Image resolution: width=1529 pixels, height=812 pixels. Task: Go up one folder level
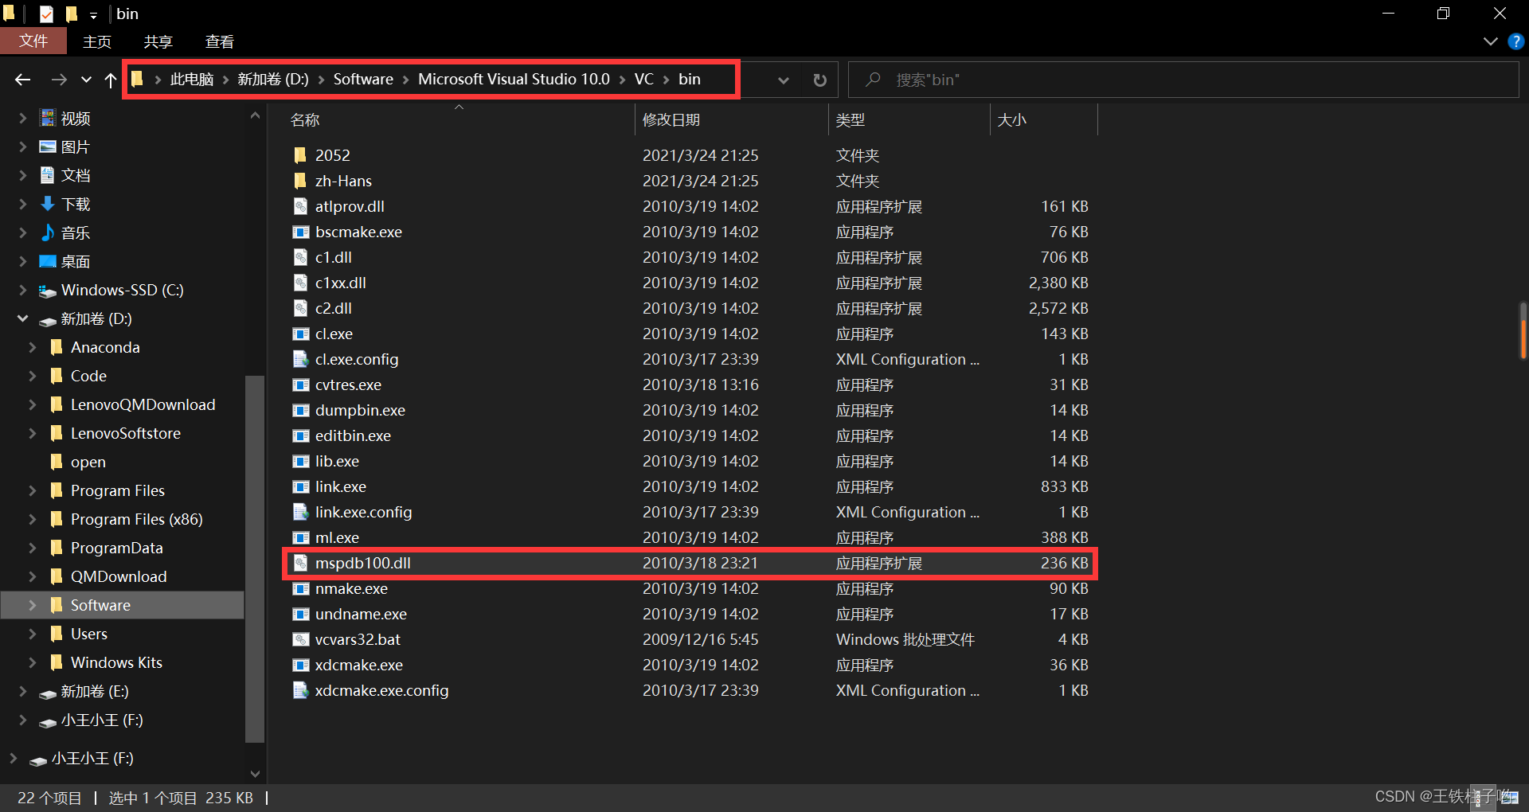[x=111, y=80]
